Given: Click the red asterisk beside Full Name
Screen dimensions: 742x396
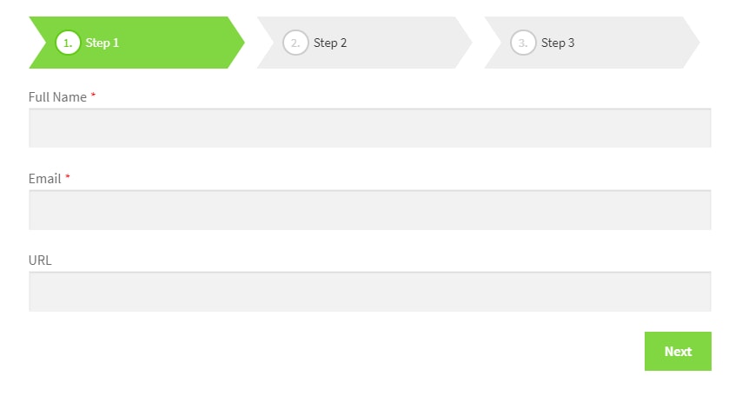Looking at the screenshot, I should pyautogui.click(x=93, y=96).
